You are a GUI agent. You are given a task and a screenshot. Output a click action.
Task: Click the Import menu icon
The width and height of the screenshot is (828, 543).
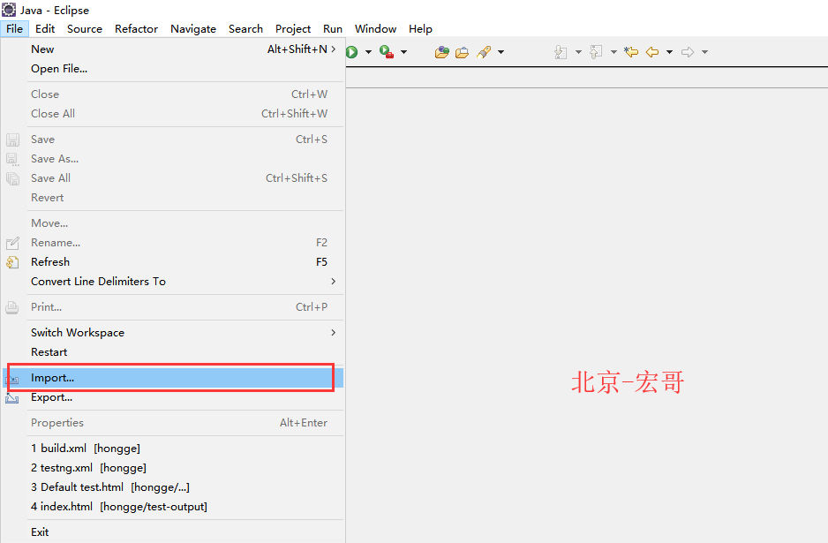tap(12, 379)
